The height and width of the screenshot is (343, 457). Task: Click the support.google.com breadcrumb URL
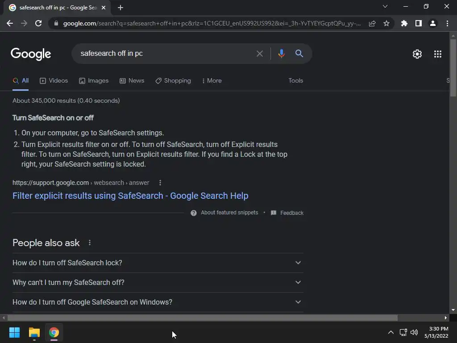coord(81,183)
